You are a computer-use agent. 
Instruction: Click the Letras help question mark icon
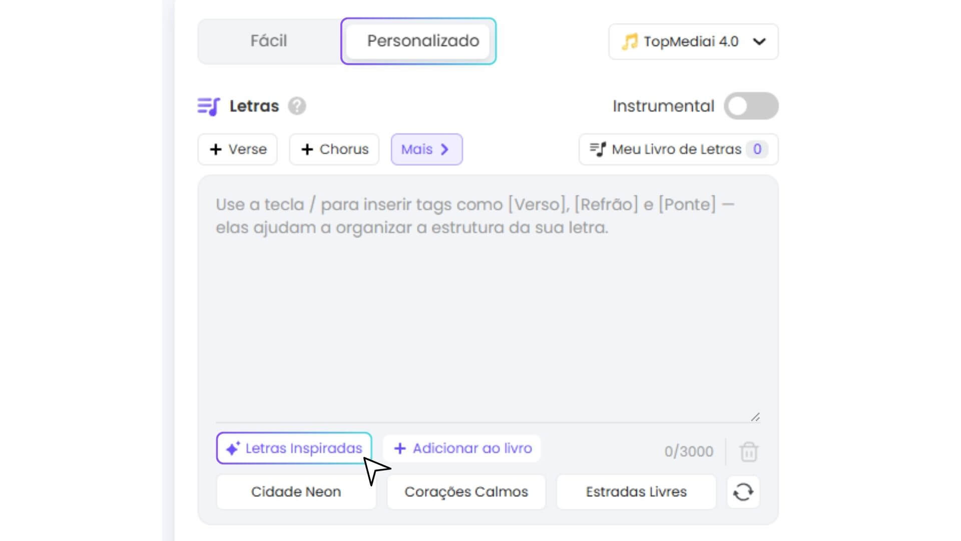click(297, 106)
